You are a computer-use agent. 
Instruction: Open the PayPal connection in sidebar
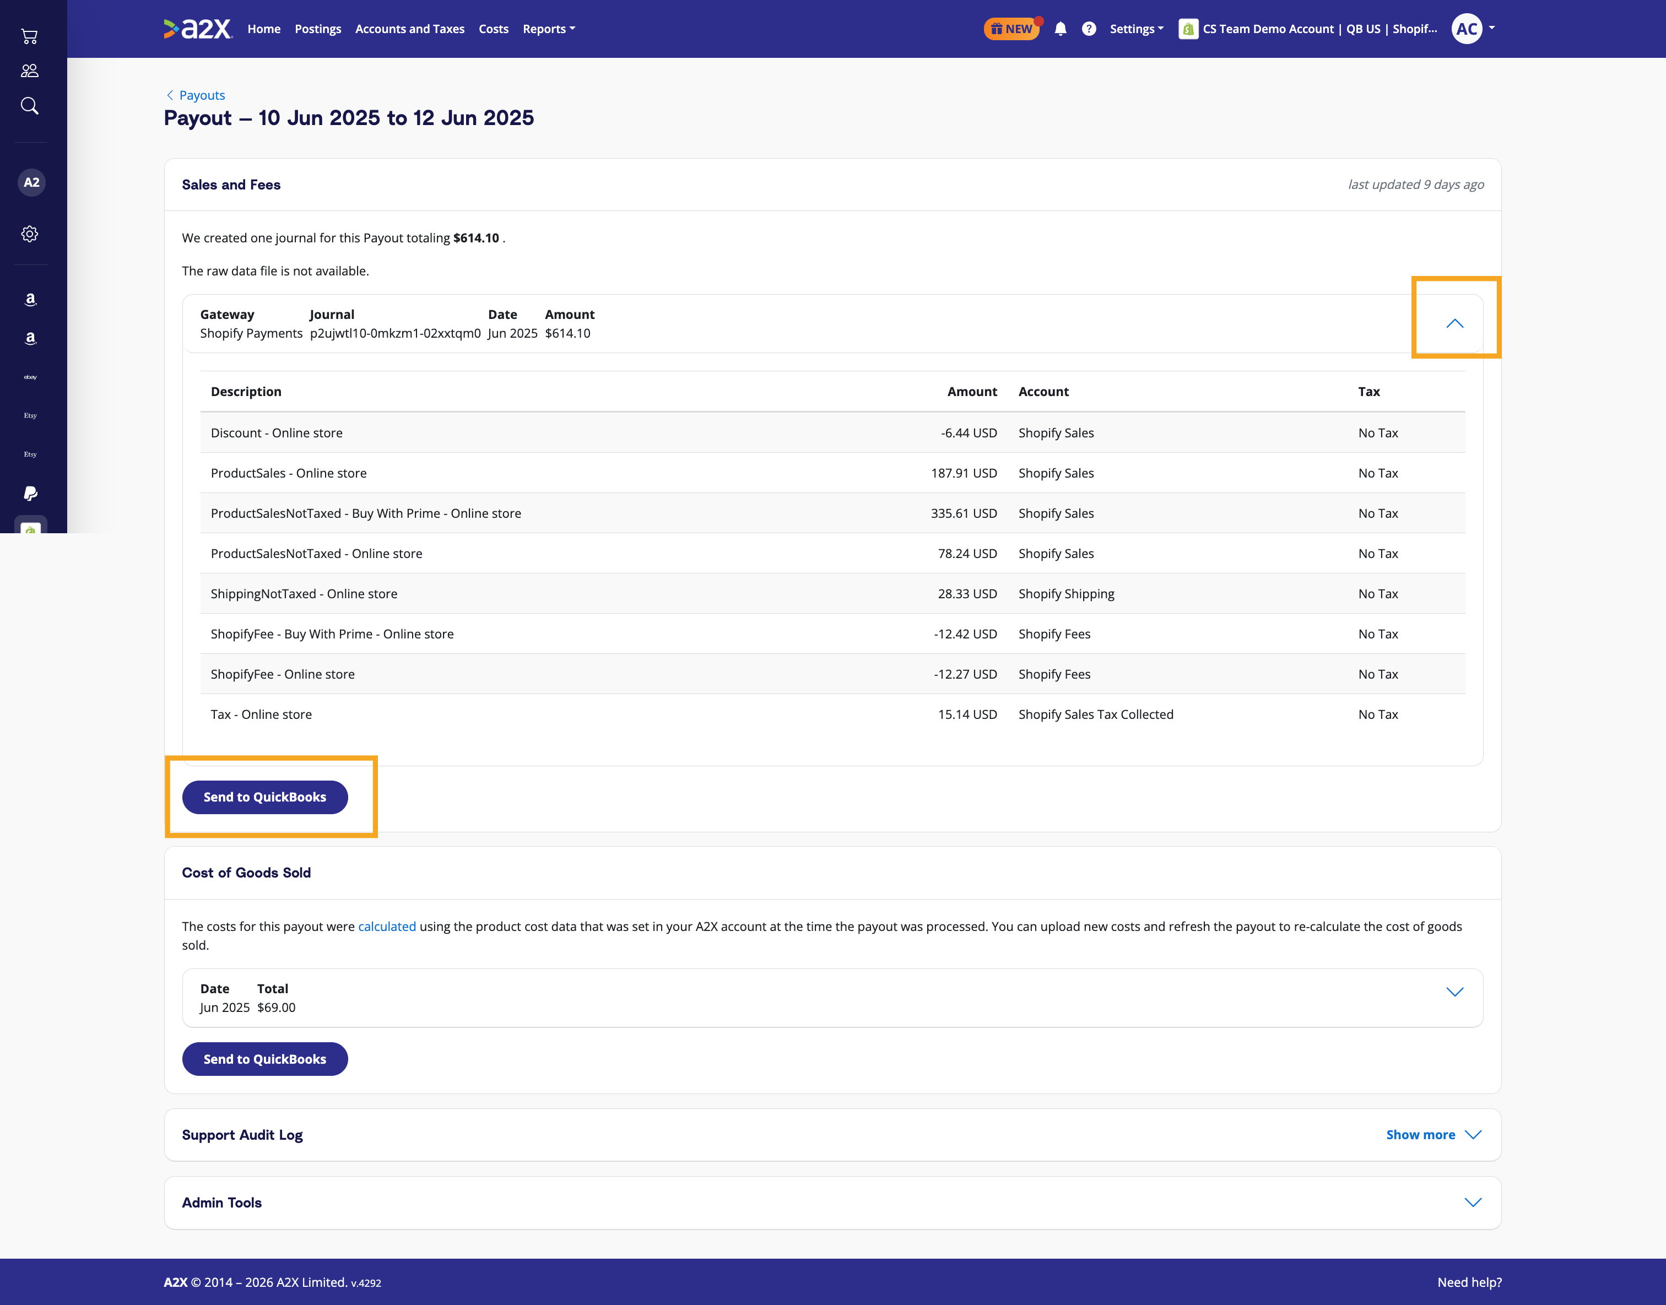tap(30, 493)
